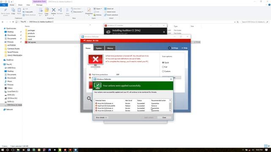Switch to Update tab in Windows Defender

tap(99, 48)
